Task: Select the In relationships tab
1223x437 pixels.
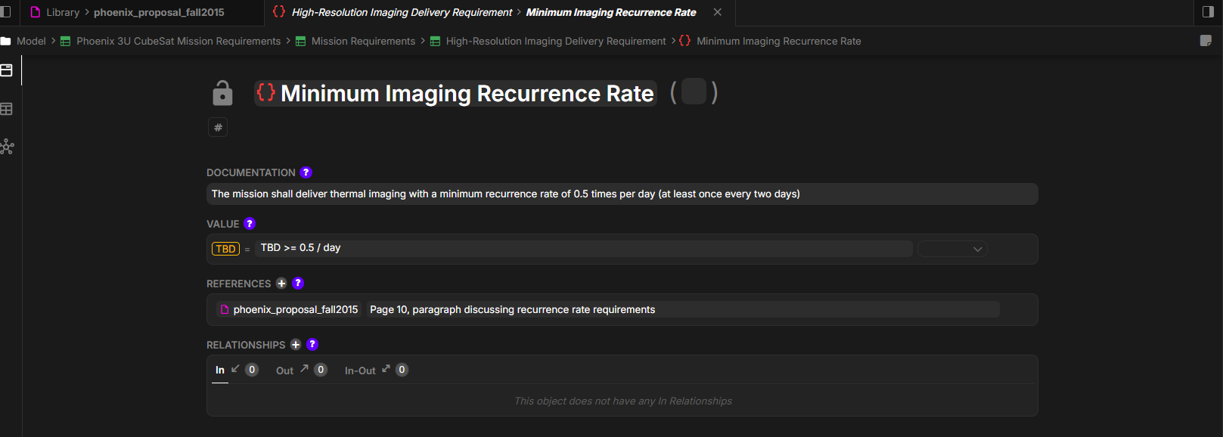Action: point(236,370)
